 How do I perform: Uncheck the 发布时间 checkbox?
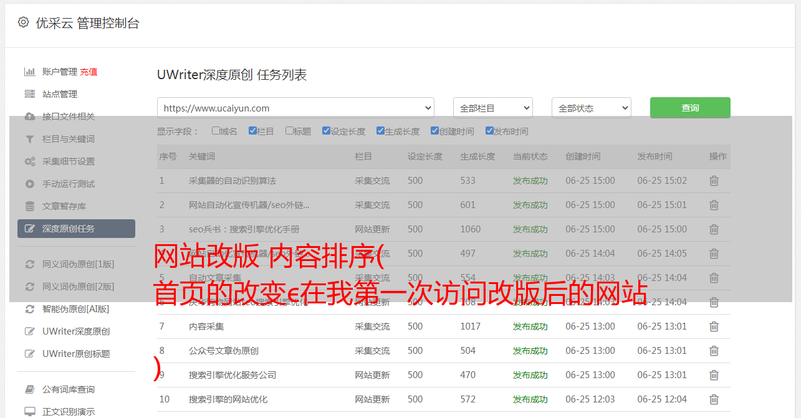[x=489, y=131]
